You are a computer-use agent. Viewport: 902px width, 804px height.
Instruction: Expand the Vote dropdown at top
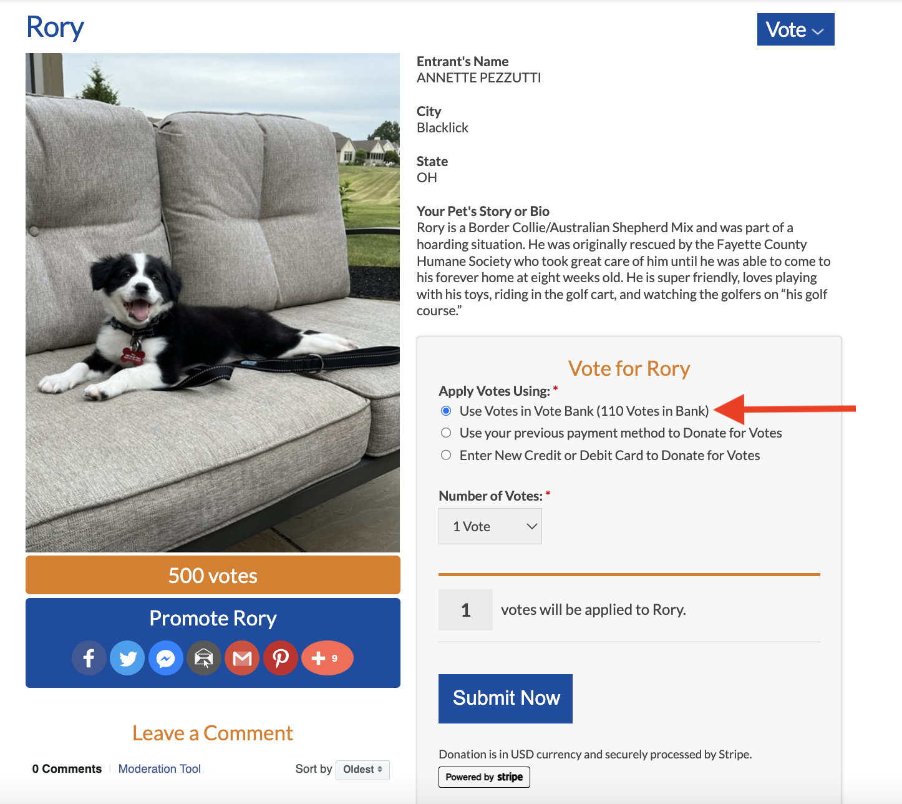click(795, 29)
